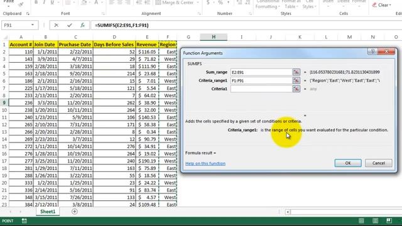Click the Borders icon in Font group
The height and width of the screenshot is (226, 402).
click(x=67, y=3)
